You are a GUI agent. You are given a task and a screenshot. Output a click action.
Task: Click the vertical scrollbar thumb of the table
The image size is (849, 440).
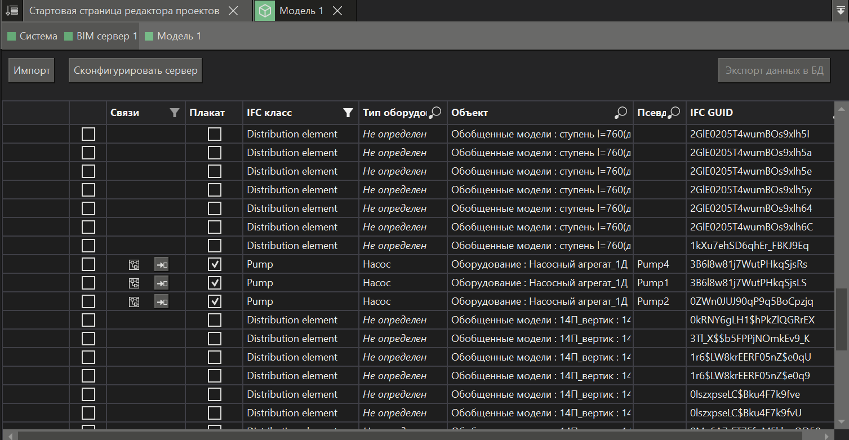(841, 318)
